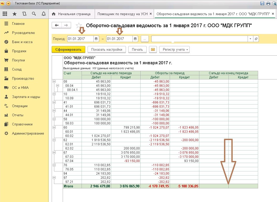Collapse account 10 group

(x=54, y=94)
